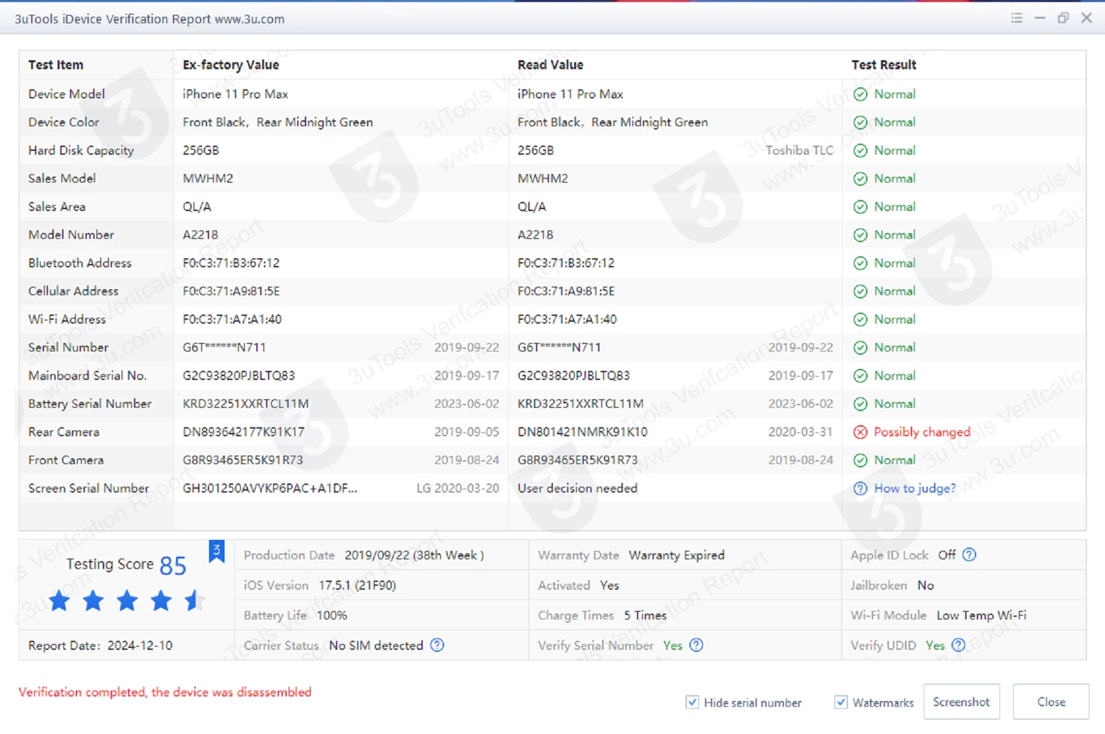Screen dimensions: 1105x734
Task: Close window with title bar X
Action: click(x=1087, y=18)
